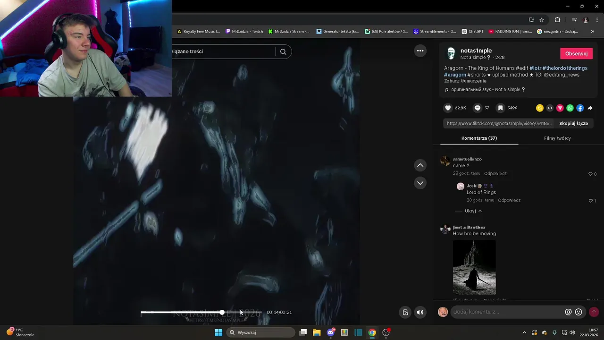
Task: Open File Explorer from taskbar
Action: [x=317, y=332]
